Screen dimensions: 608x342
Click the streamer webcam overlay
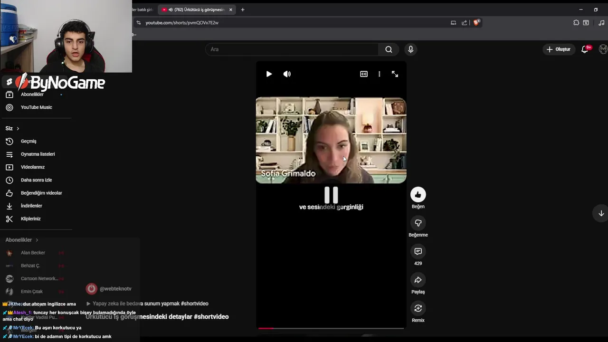[66, 36]
